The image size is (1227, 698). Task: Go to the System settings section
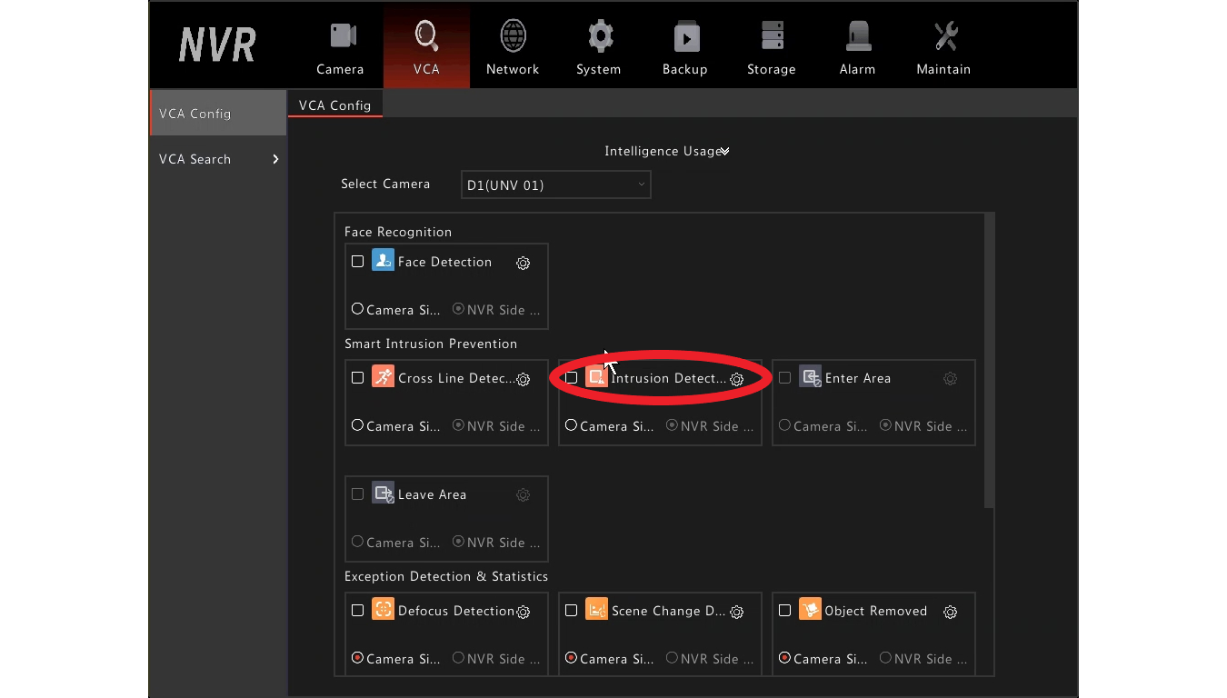[x=599, y=48]
